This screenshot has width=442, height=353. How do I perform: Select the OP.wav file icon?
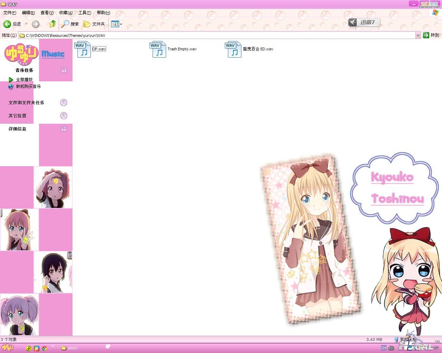(x=84, y=49)
